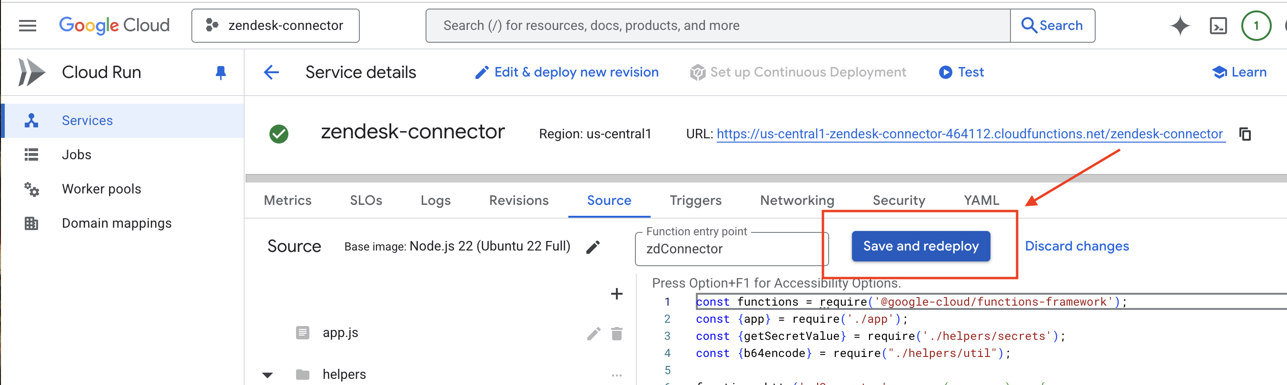Open the main navigation hamburger menu
This screenshot has width=1287, height=385.
coord(28,26)
